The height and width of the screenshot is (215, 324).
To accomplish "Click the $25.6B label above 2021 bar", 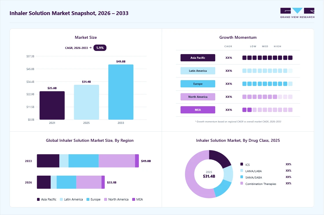I will pyautogui.click(x=52, y=88).
